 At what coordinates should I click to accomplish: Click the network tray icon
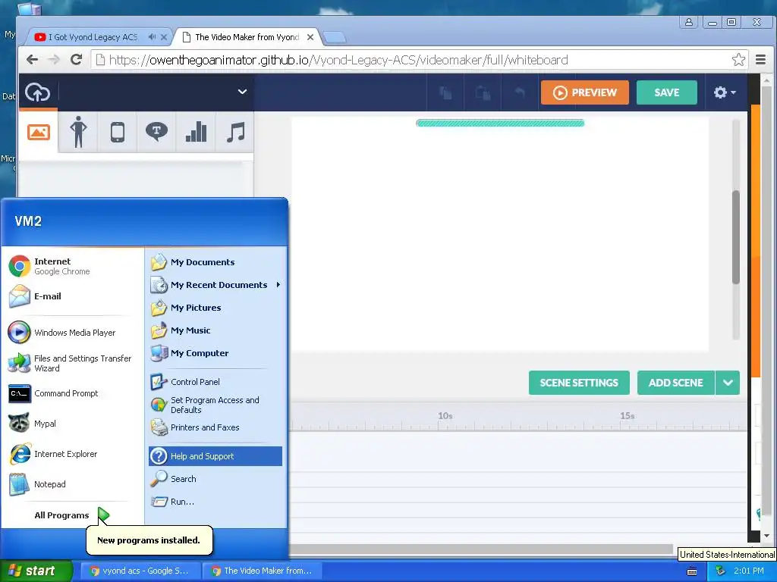[x=719, y=571]
